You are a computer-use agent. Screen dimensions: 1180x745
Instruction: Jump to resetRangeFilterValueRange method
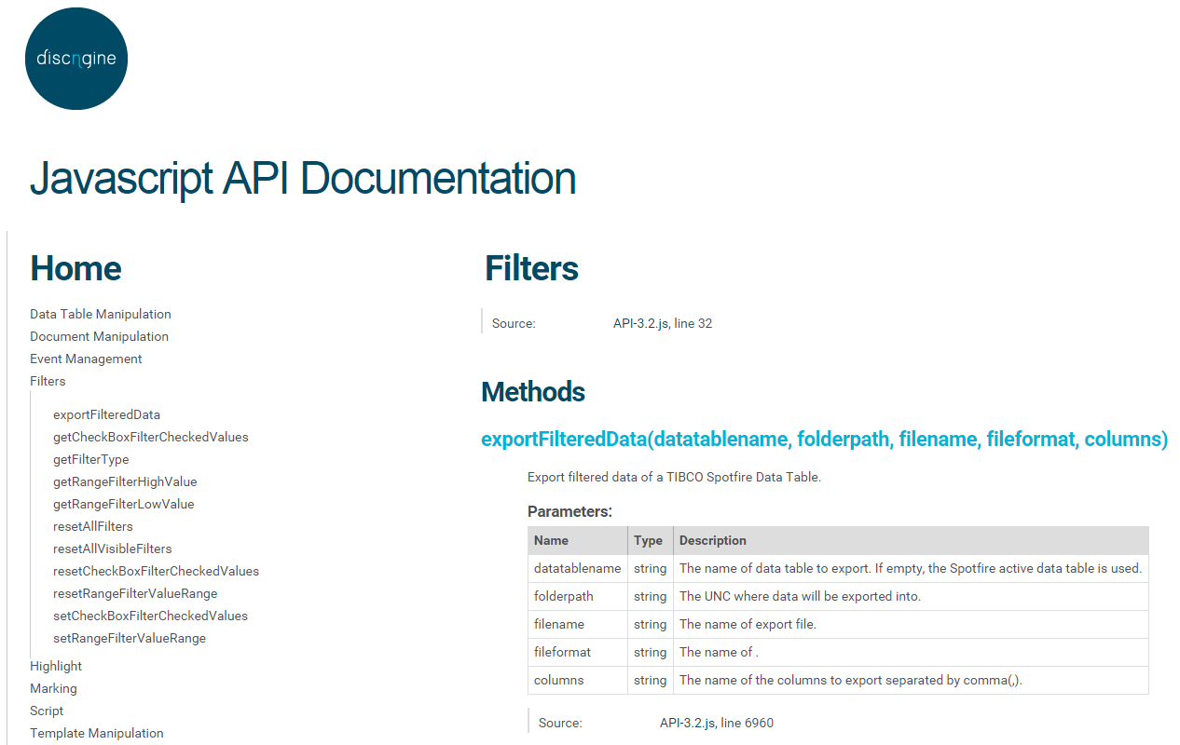tap(135, 593)
